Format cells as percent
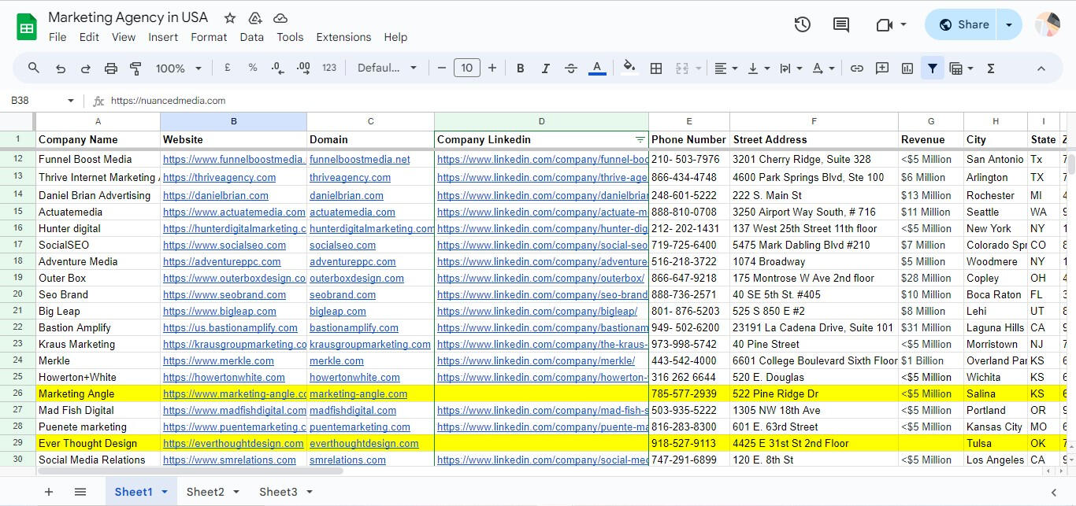Image resolution: width=1076 pixels, height=506 pixels. pyautogui.click(x=252, y=68)
